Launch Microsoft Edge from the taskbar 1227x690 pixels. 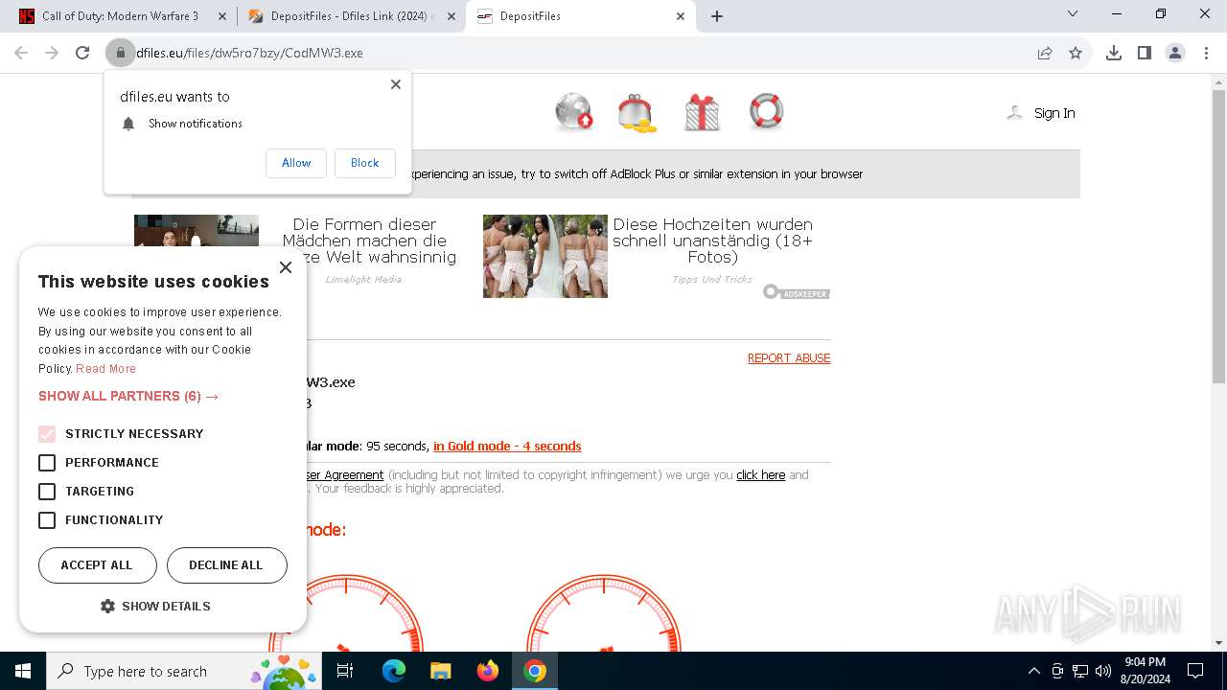(394, 671)
